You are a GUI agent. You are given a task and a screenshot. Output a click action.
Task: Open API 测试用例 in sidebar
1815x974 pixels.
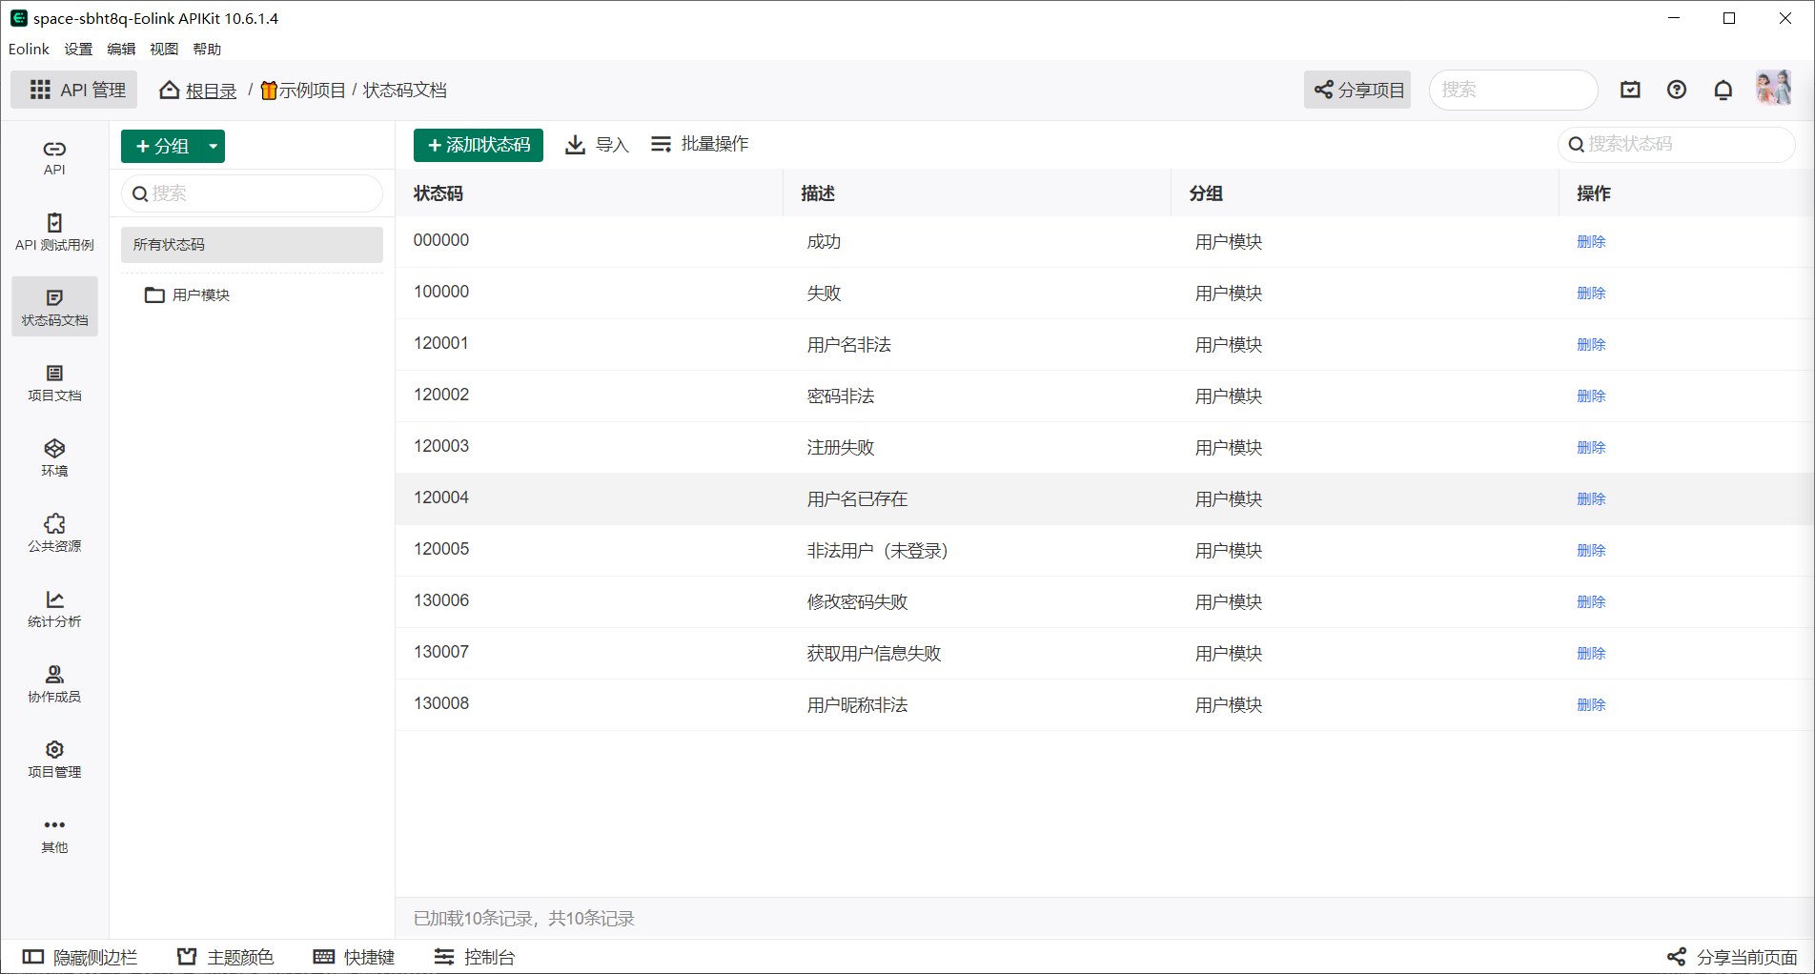[54, 233]
